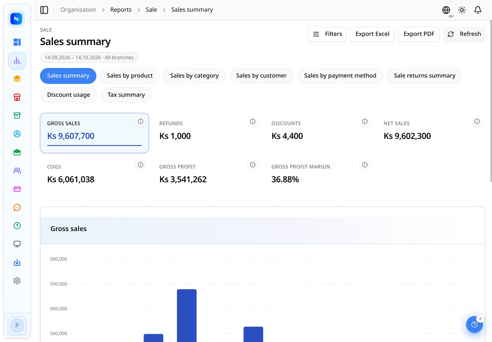Select the Sales summary tab
The width and height of the screenshot is (492, 342).
68,76
